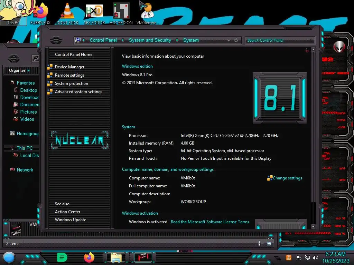
Task: Expand the Organize dropdown menu
Action: pos(19,70)
